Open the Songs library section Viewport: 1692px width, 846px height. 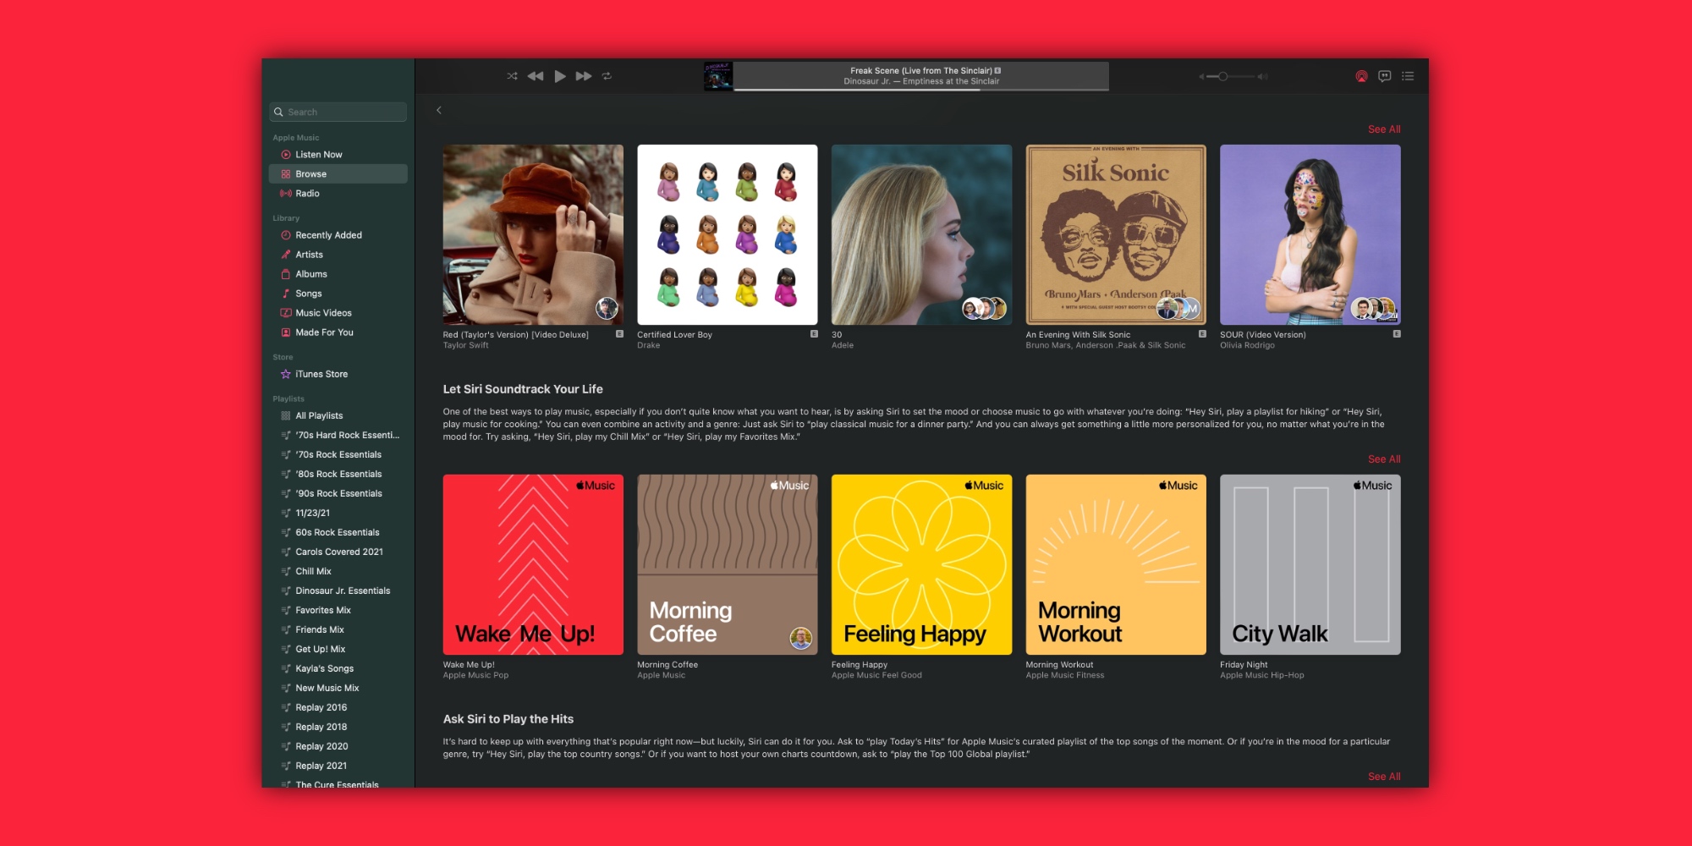tap(308, 293)
